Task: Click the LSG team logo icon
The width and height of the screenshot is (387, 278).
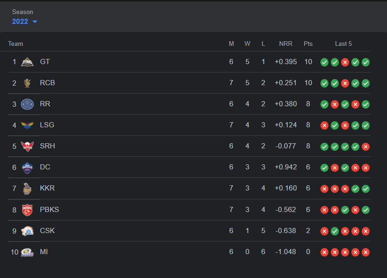Action: [x=27, y=125]
